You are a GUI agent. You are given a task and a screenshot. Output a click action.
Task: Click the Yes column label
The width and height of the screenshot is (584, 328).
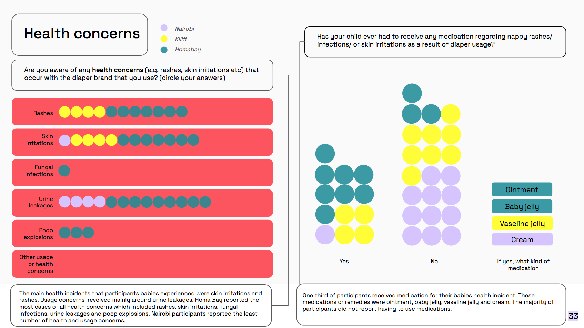344,261
